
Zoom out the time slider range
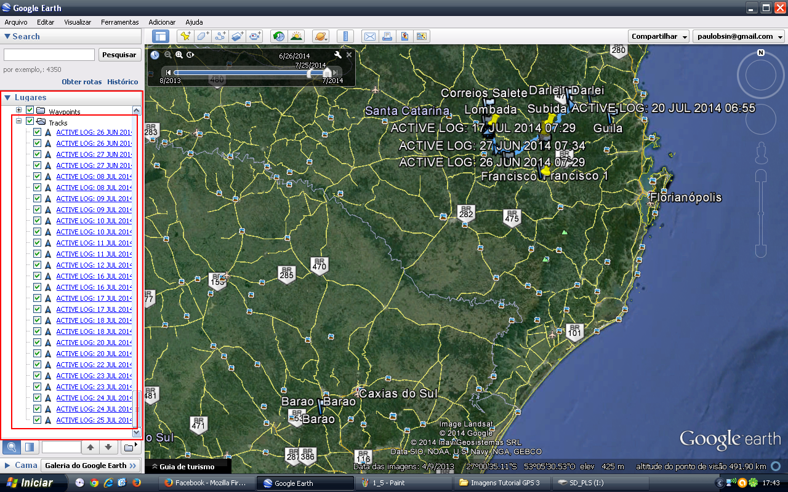167,55
